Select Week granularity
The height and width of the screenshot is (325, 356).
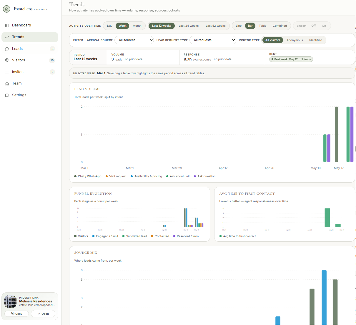(x=122, y=26)
